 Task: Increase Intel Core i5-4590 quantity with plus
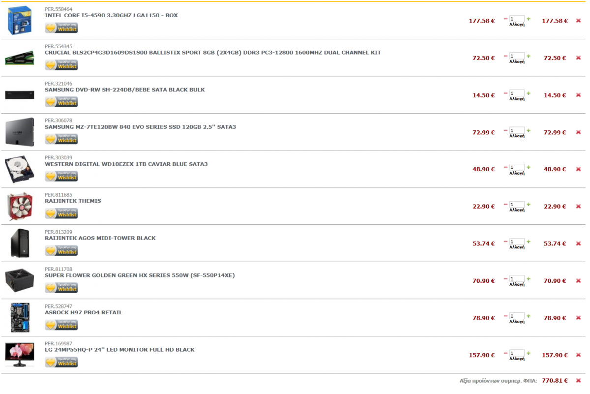pos(529,19)
